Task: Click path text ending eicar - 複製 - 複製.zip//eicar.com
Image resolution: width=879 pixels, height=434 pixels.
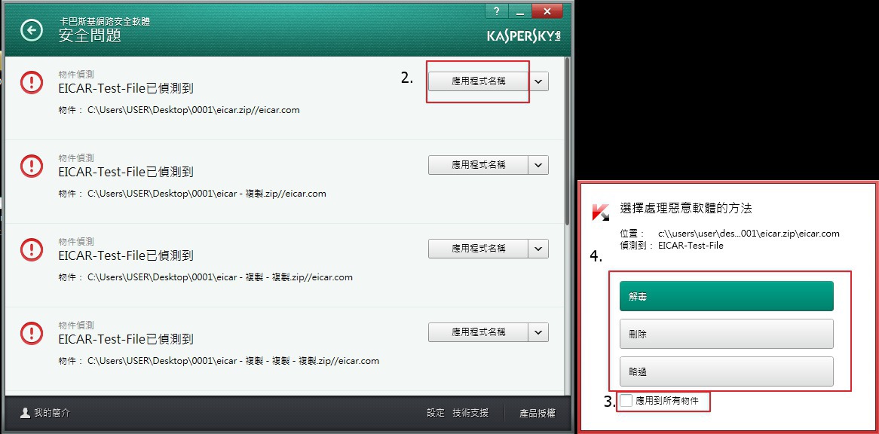Action: click(220, 277)
